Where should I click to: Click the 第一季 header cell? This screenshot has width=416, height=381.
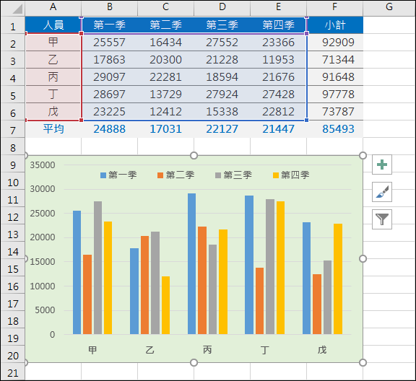(x=110, y=25)
